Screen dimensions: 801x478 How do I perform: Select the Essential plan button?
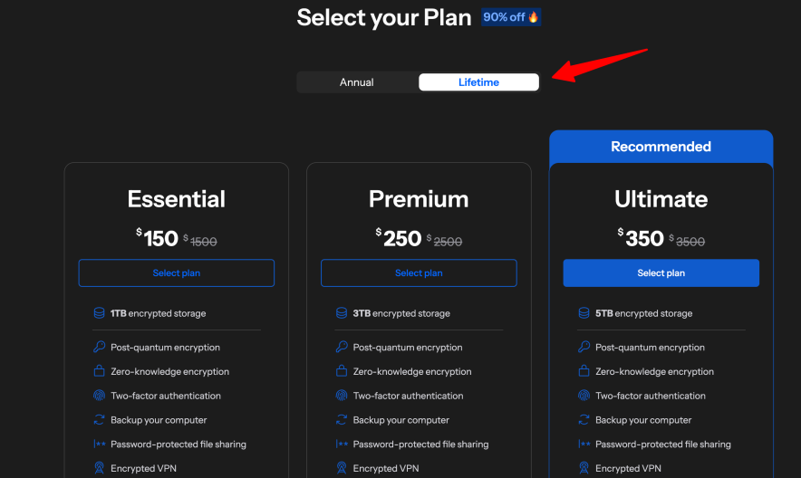pyautogui.click(x=177, y=273)
